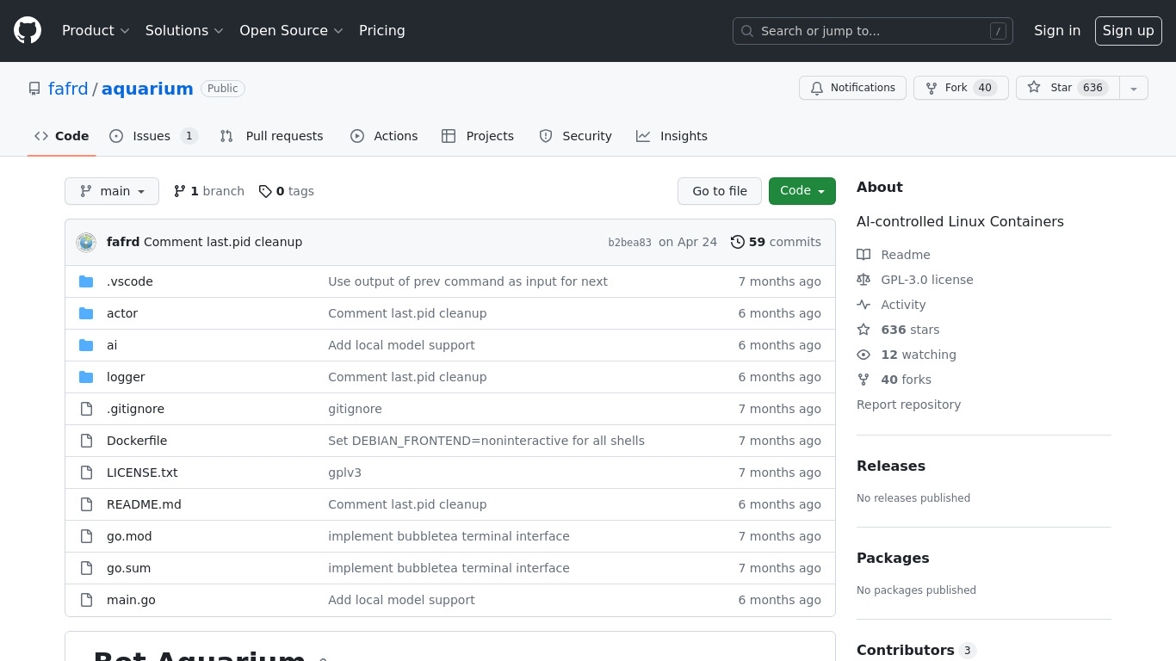Screen dimensions: 1176x661
Task: Open the .vscode folder icon
Action: coord(86,281)
